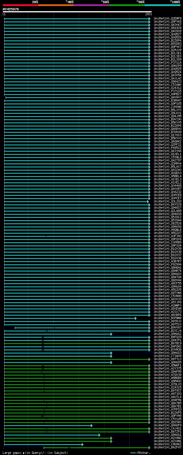This screenshot has height=455, width=183.
Task: Select hit label UniRef100_A4UTL4
Action: 168,397
